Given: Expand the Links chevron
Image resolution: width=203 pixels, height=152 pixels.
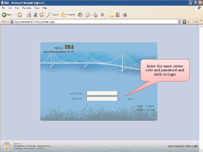Looking at the screenshot, I should 201,21.
